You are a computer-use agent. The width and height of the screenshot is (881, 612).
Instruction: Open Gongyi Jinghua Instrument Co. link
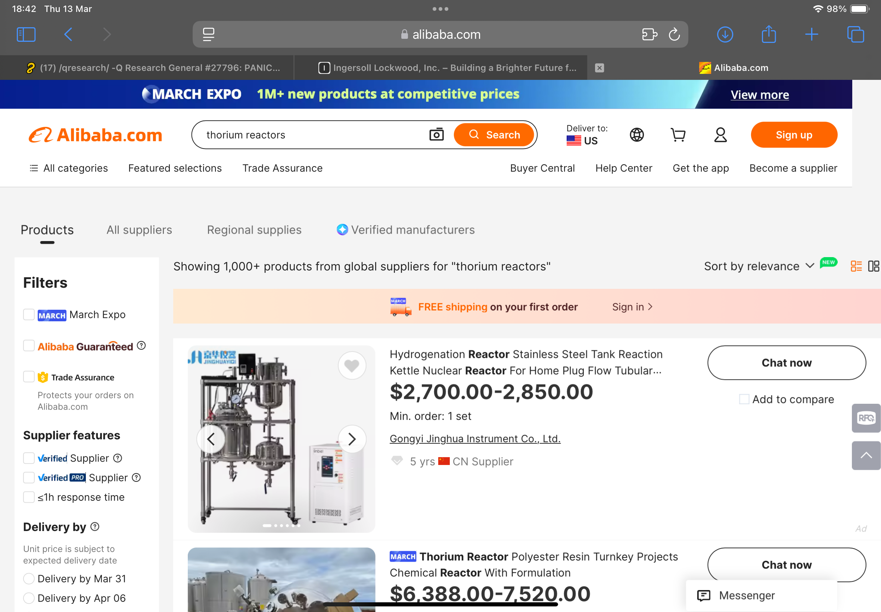click(x=475, y=438)
